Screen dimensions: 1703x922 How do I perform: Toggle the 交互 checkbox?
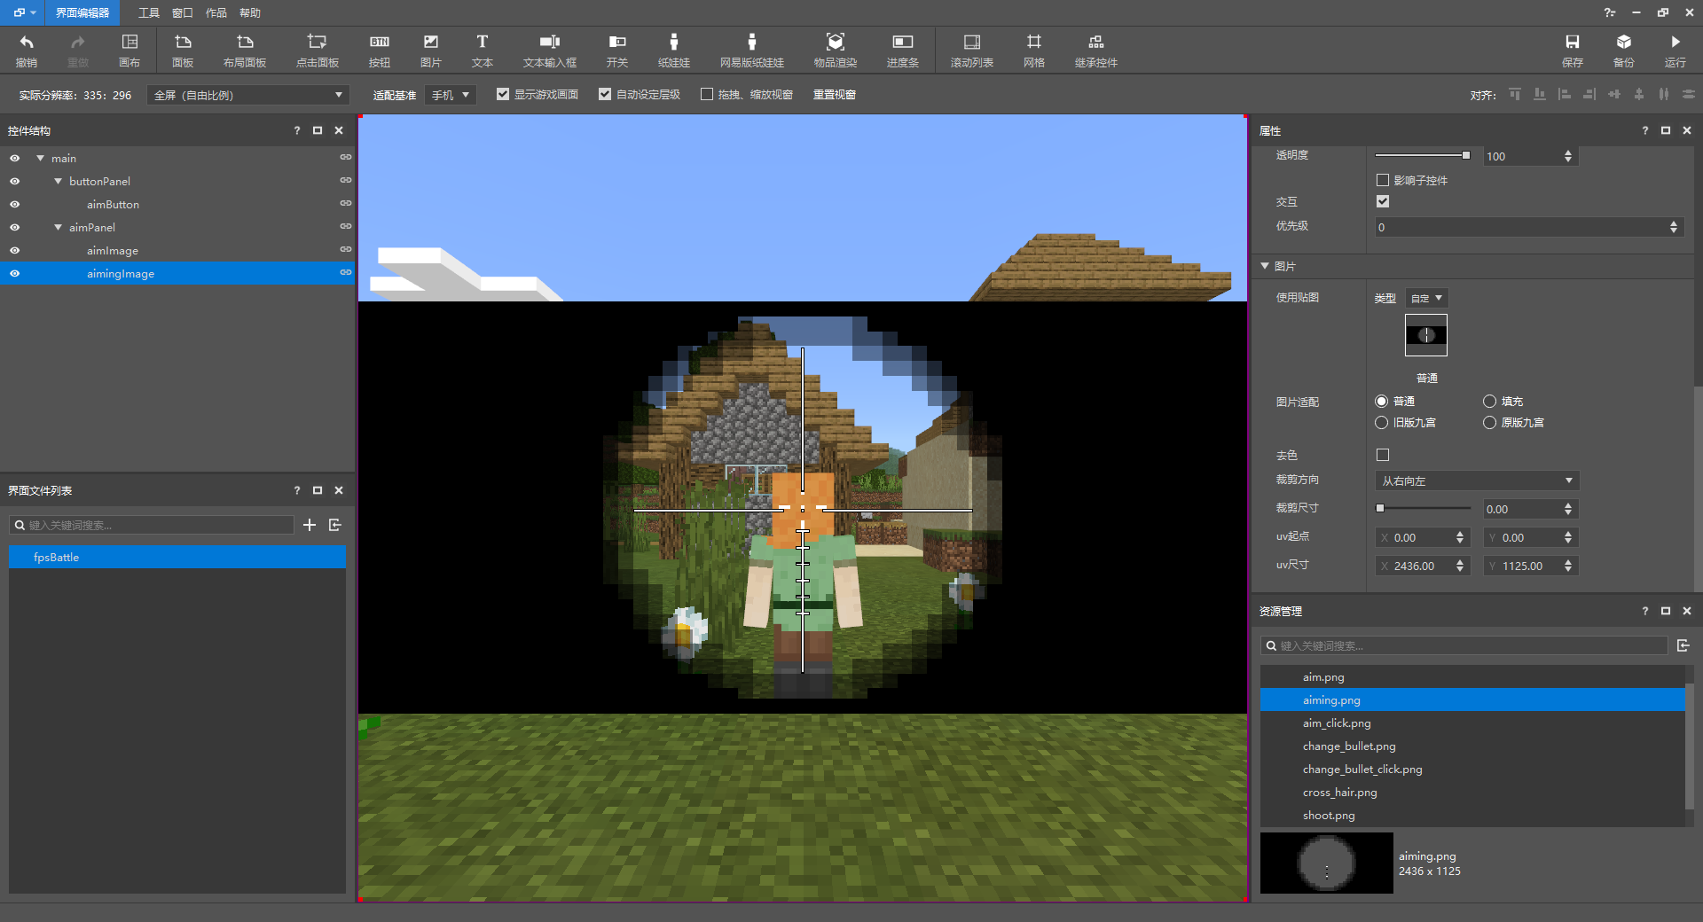coord(1383,201)
